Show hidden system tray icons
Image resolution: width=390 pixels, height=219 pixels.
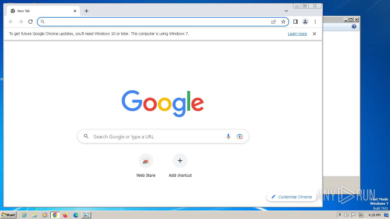coord(340,215)
